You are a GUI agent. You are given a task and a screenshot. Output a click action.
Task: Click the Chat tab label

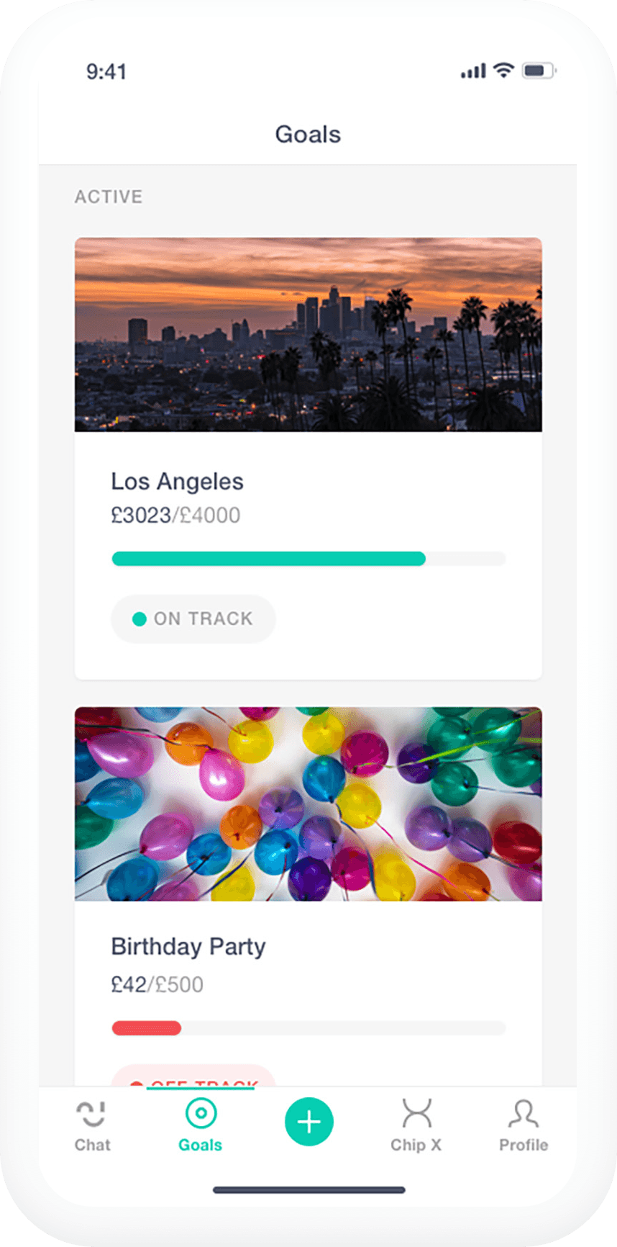click(93, 1145)
